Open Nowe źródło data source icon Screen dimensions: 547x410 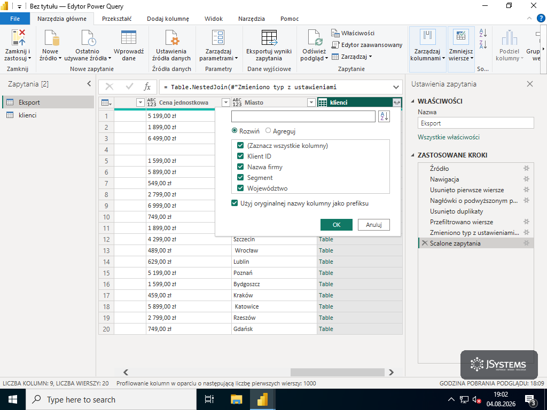(x=51, y=38)
